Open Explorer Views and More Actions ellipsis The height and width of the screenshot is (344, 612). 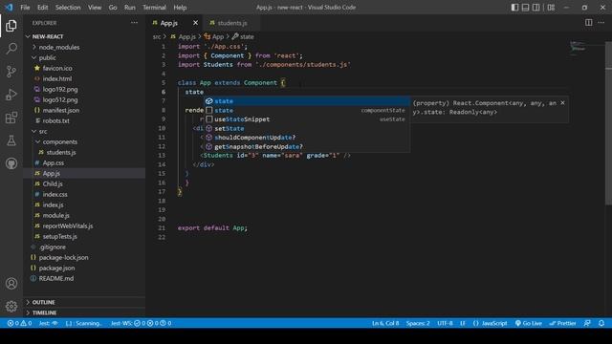(134, 23)
